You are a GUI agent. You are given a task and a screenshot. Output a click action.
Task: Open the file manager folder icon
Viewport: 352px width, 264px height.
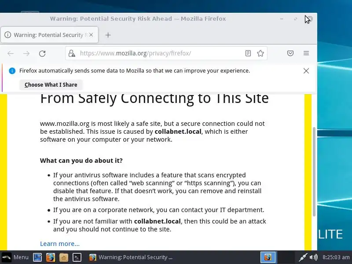point(63,257)
